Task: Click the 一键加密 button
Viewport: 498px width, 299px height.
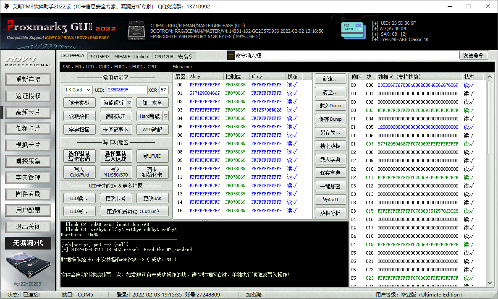Action: point(330,186)
